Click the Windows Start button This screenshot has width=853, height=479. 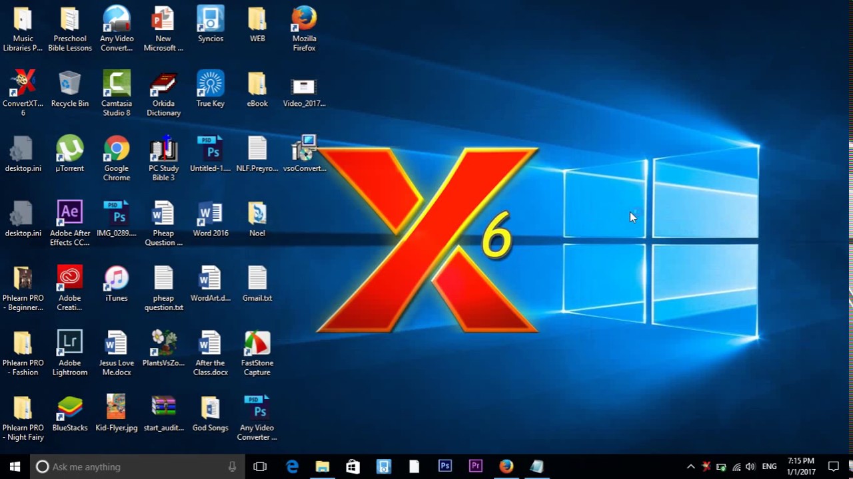tap(15, 466)
